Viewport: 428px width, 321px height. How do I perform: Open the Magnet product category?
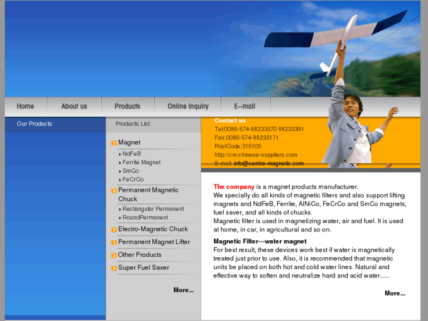[129, 143]
